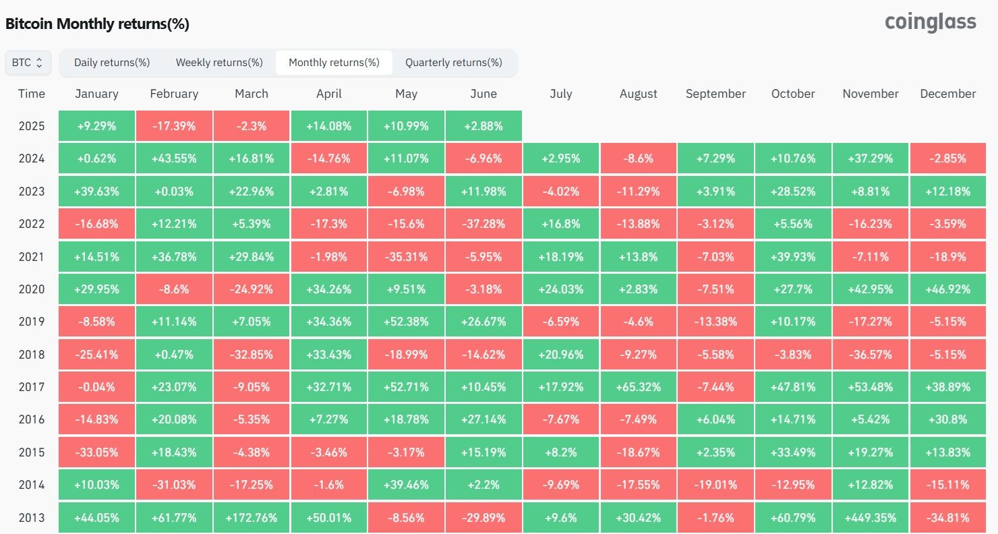The height and width of the screenshot is (534, 998).
Task: Click the coinglass logo
Action: pos(931,22)
